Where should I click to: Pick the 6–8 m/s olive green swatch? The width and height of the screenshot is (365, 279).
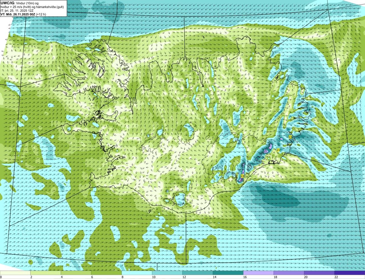click(x=106, y=273)
